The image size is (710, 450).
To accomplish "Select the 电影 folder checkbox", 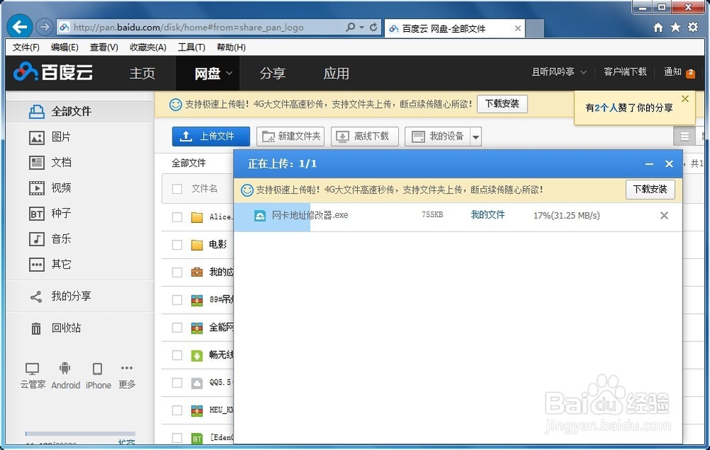I will tap(175, 245).
